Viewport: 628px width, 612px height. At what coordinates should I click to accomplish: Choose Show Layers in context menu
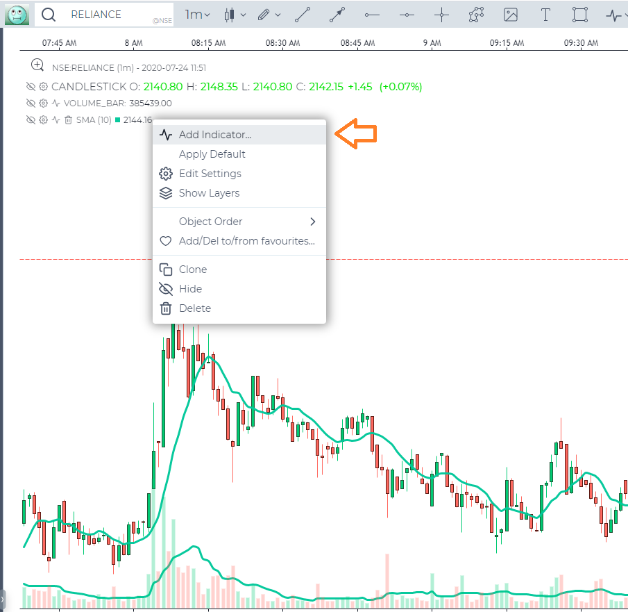pyautogui.click(x=239, y=193)
